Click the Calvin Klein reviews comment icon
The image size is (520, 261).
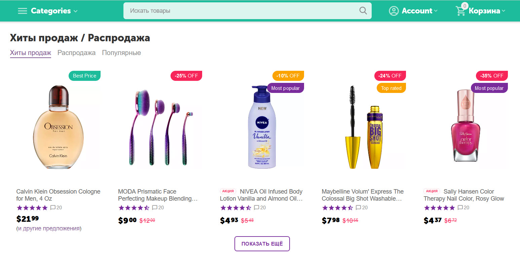point(53,208)
